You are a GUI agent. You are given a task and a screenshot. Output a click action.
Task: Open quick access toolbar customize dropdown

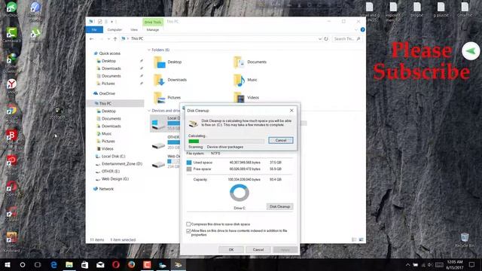(x=112, y=22)
